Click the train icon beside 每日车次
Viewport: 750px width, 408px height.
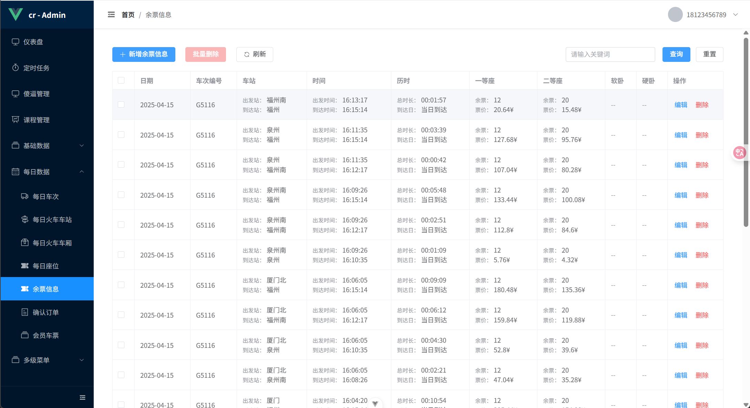click(x=25, y=196)
